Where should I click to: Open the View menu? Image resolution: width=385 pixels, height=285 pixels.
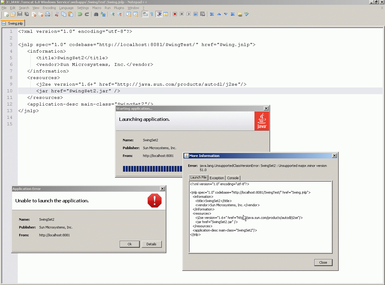[36, 8]
